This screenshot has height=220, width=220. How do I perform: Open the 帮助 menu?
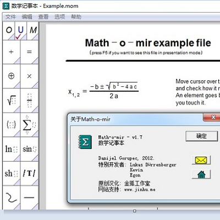[76, 17]
